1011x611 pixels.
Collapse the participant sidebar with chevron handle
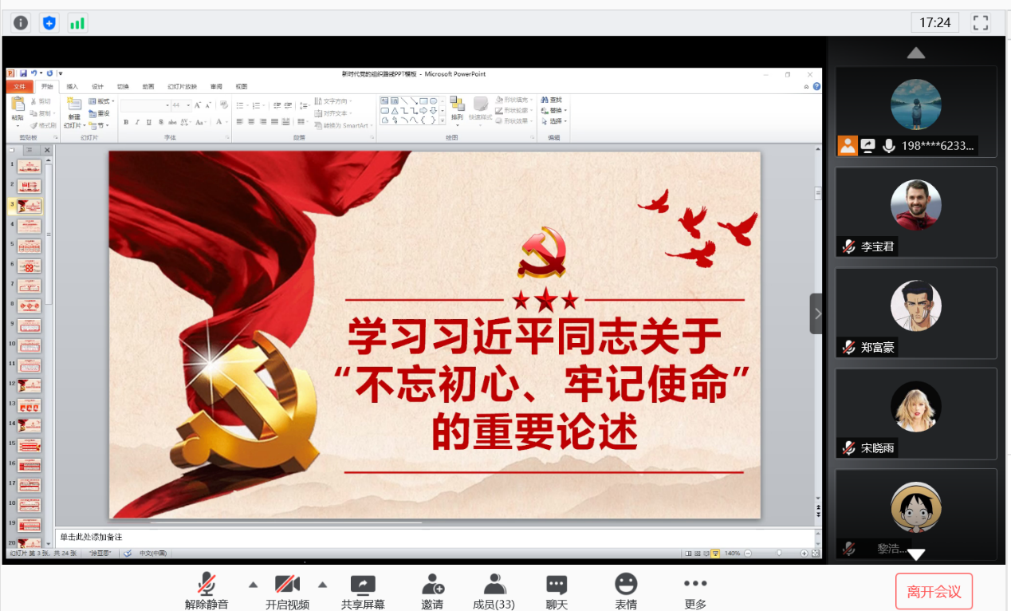(817, 313)
